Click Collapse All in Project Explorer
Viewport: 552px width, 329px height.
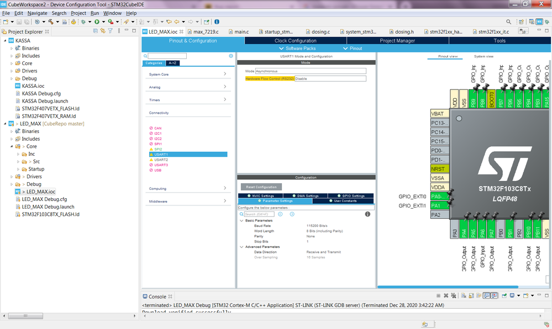click(96, 31)
